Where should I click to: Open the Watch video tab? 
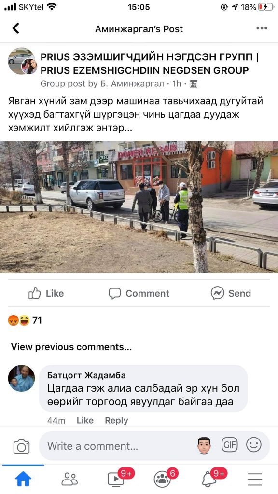(x=116, y=479)
